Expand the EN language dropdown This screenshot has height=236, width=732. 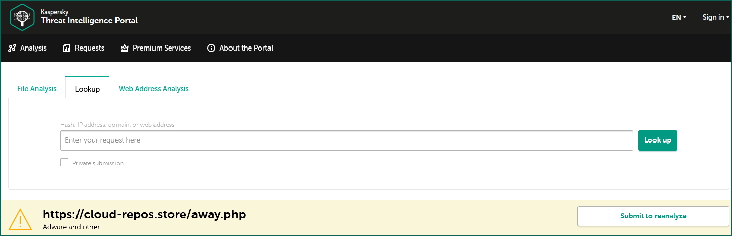tap(679, 17)
